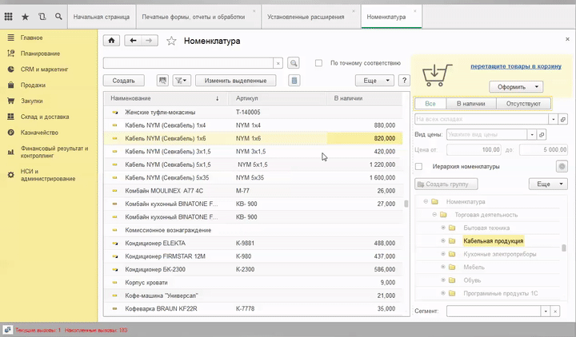
Task: Click the Создать button
Action: click(x=123, y=81)
